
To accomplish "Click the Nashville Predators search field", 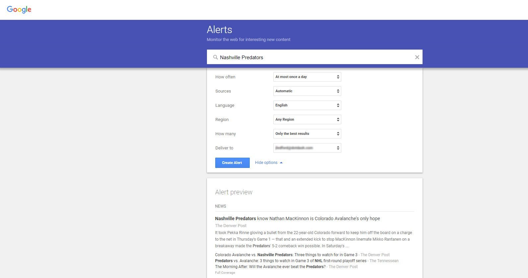I will click(x=314, y=57).
